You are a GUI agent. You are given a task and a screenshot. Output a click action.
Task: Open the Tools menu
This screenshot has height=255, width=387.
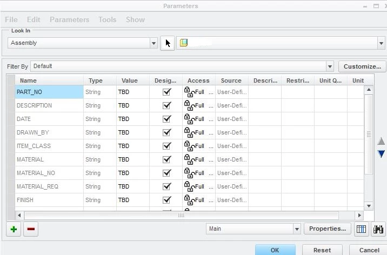(108, 20)
